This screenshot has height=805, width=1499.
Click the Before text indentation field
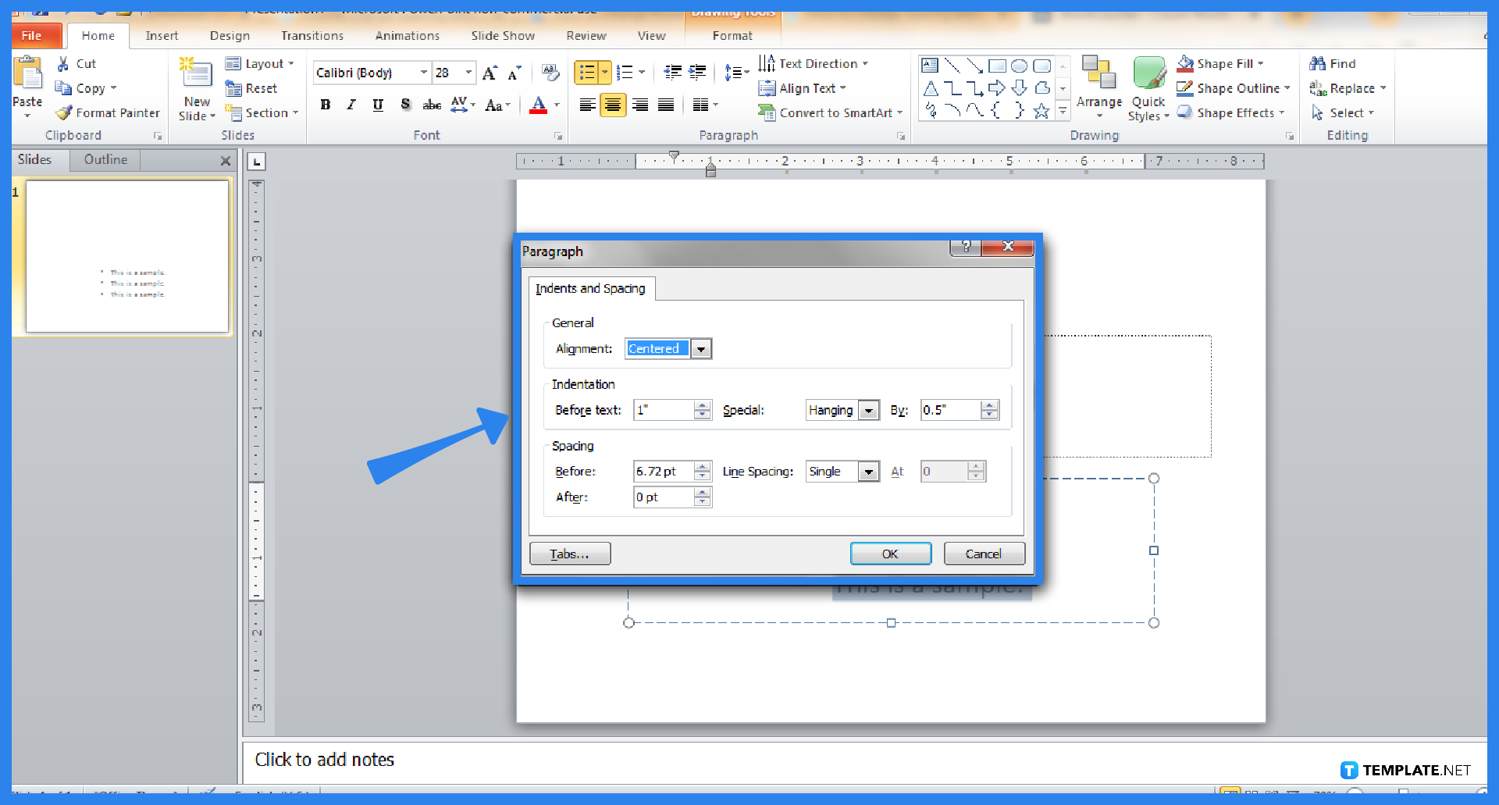[x=664, y=411]
